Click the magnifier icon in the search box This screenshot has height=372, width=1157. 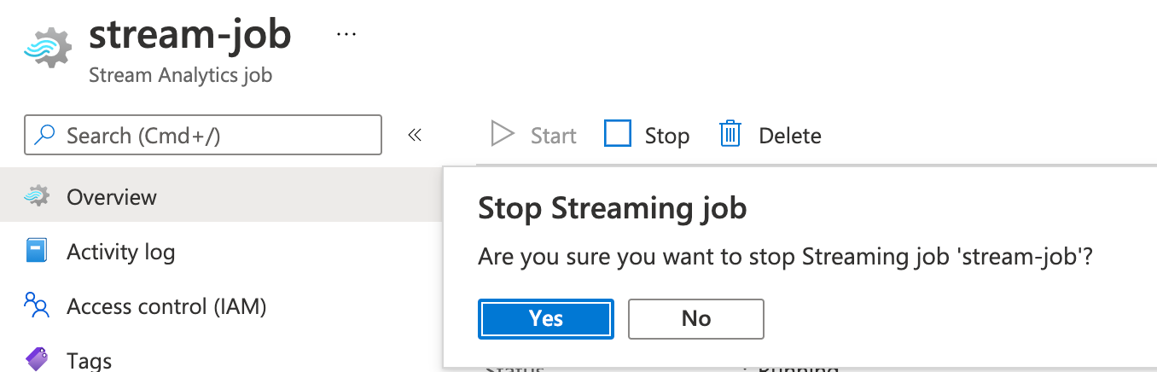45,136
